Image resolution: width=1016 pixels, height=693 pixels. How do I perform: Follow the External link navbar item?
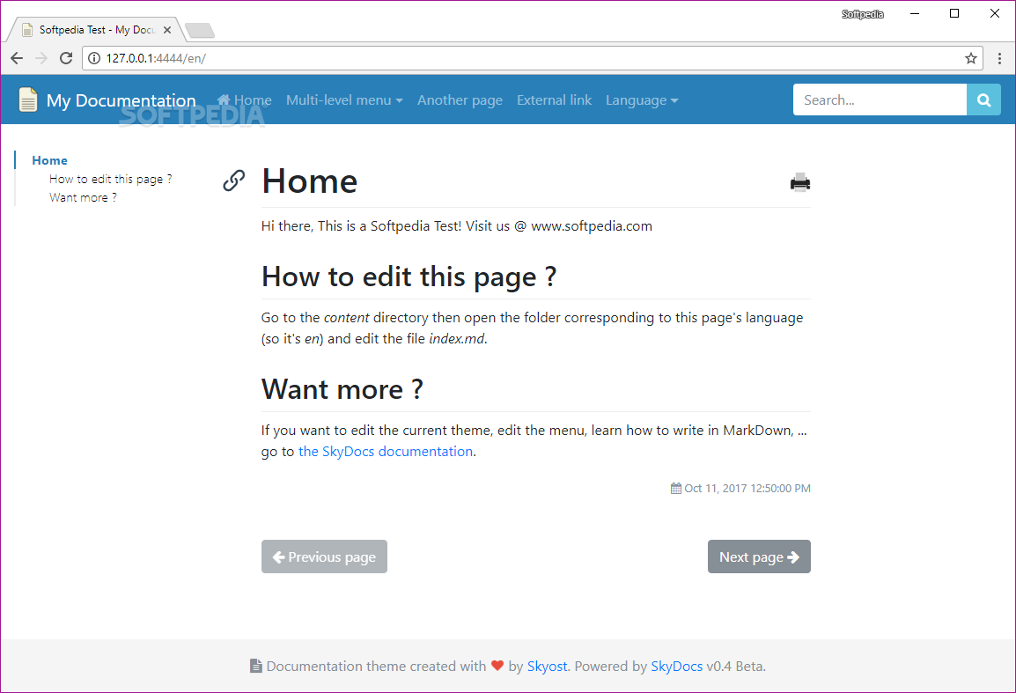pos(554,100)
